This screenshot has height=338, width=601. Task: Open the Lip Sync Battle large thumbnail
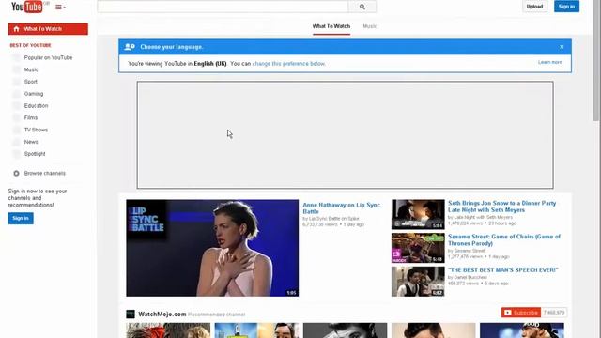[212, 248]
